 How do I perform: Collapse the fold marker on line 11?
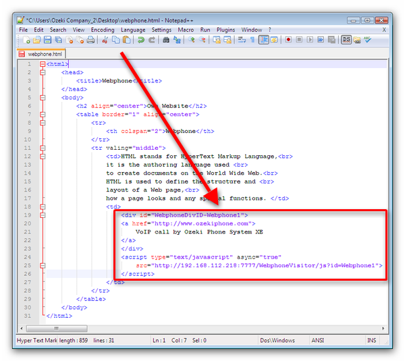(x=43, y=148)
